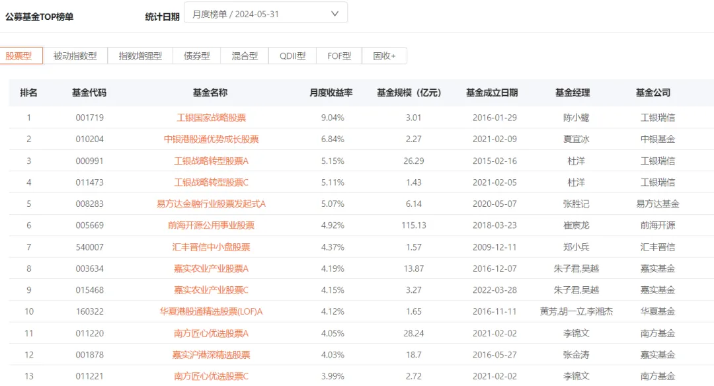Switch to the FOF型 tab
714x386 pixels.
339,56
